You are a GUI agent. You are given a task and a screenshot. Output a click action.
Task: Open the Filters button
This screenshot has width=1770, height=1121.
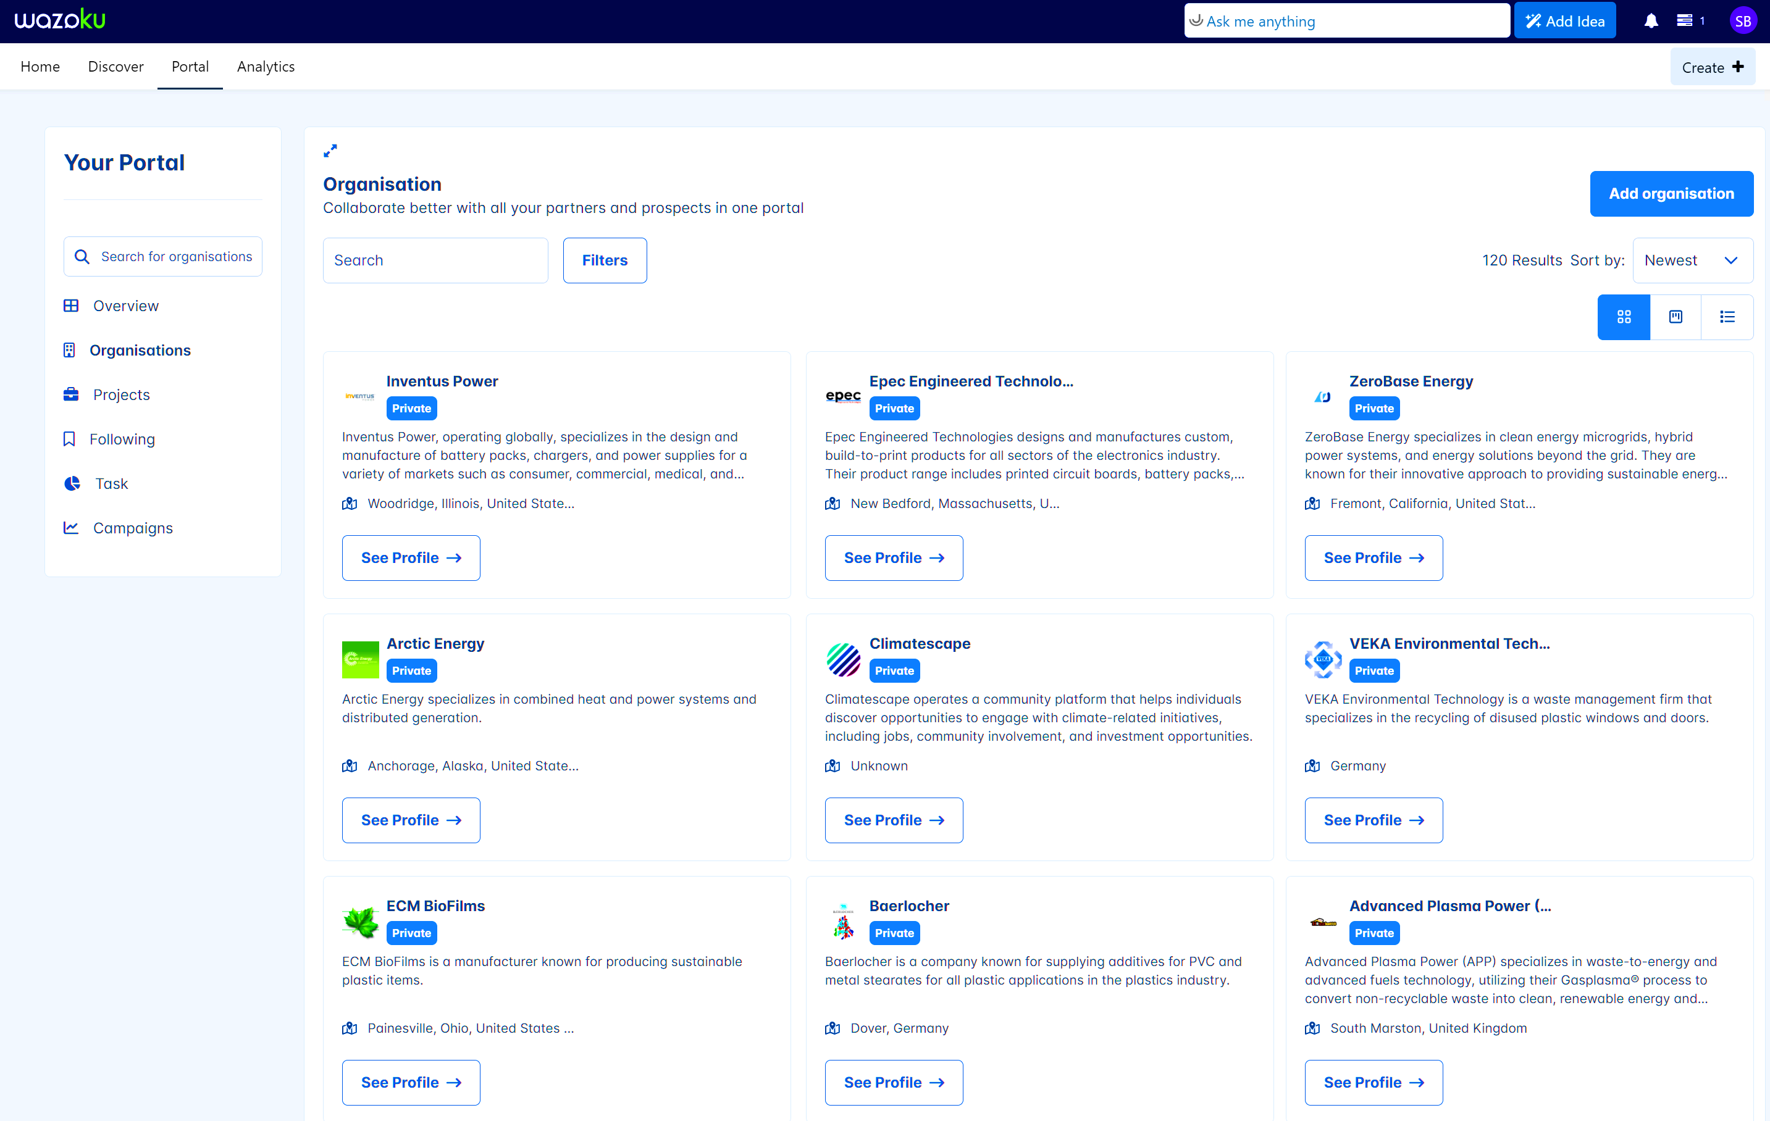[x=604, y=260]
